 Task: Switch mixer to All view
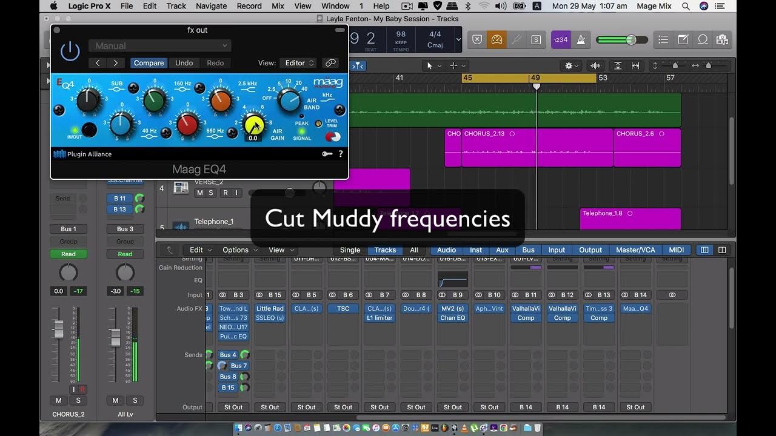414,249
